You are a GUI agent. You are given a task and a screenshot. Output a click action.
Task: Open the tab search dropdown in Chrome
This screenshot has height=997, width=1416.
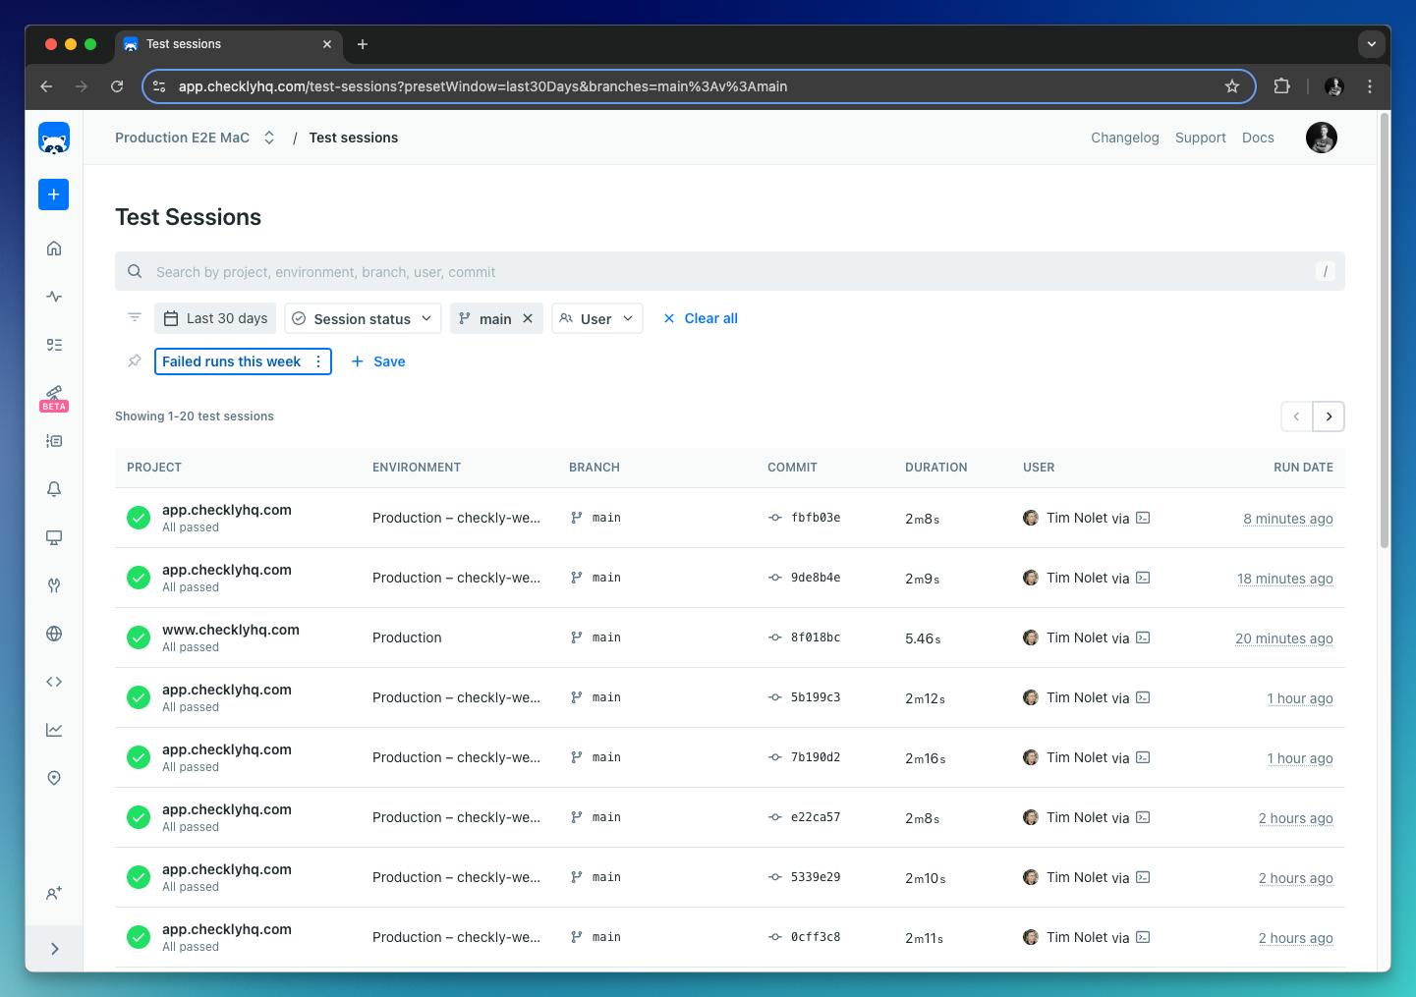[1372, 44]
